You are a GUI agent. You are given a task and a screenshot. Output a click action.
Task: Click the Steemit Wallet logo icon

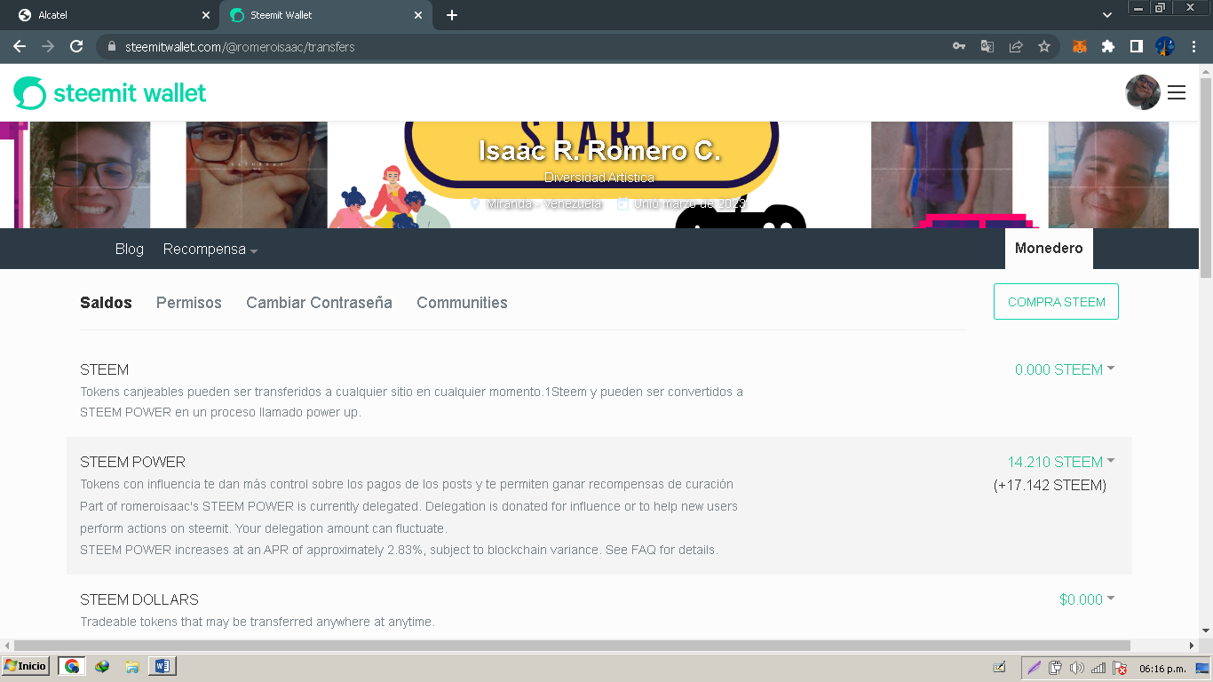pyautogui.click(x=29, y=93)
